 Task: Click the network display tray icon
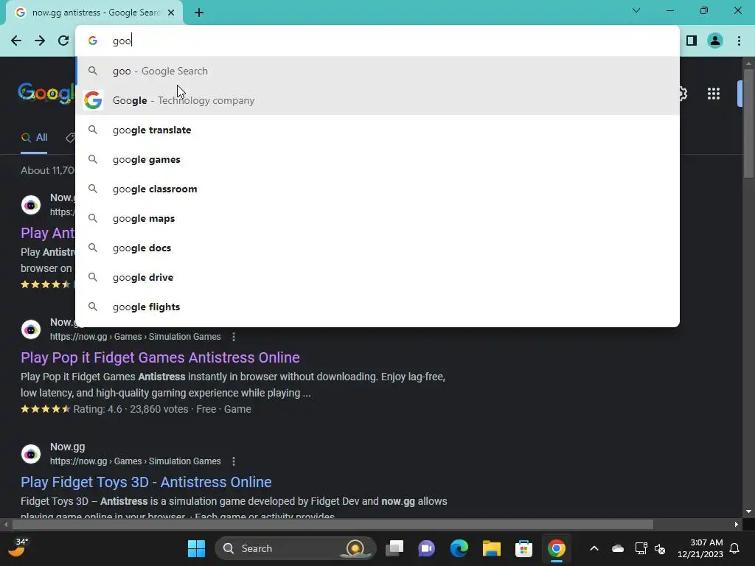tap(641, 548)
